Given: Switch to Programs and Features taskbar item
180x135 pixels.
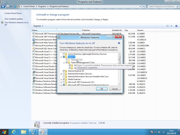Looking at the screenshot, I should tap(43, 132).
